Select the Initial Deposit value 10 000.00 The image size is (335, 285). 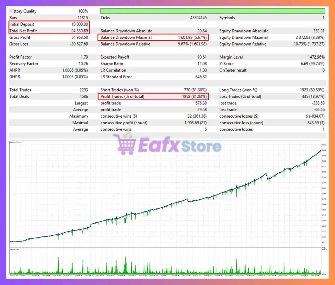click(80, 24)
